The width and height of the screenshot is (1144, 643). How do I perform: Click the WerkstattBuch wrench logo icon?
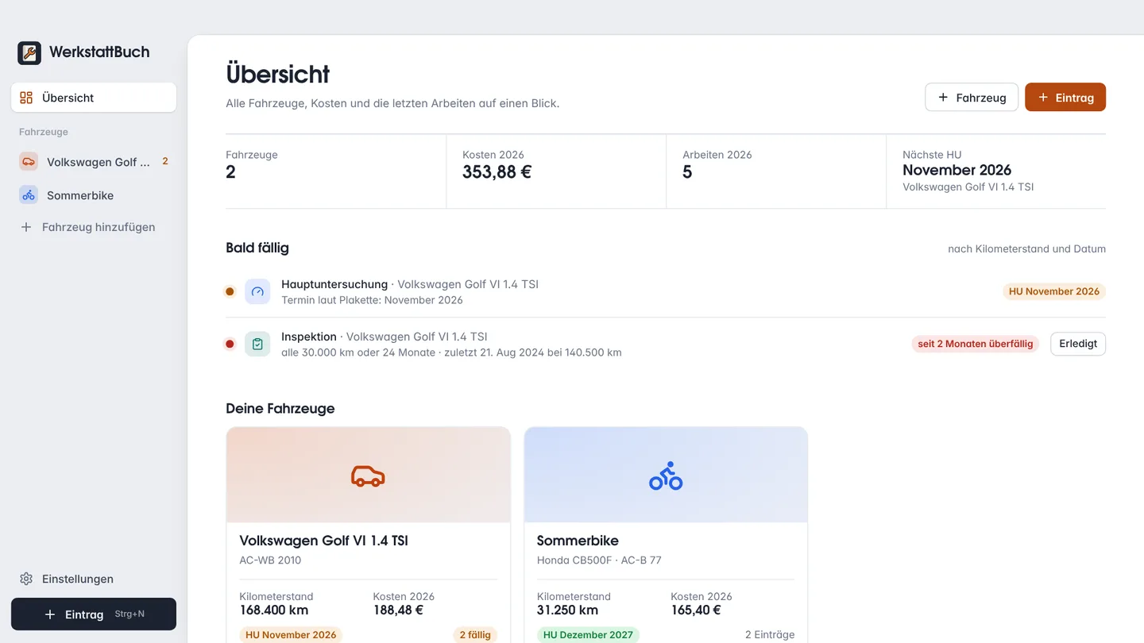click(29, 53)
